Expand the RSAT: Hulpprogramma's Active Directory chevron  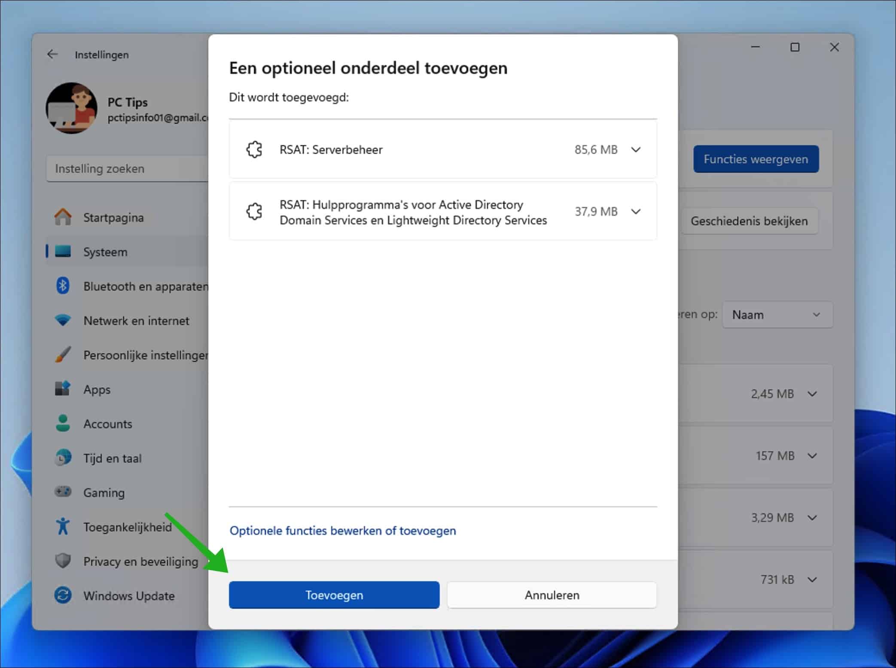(x=636, y=211)
